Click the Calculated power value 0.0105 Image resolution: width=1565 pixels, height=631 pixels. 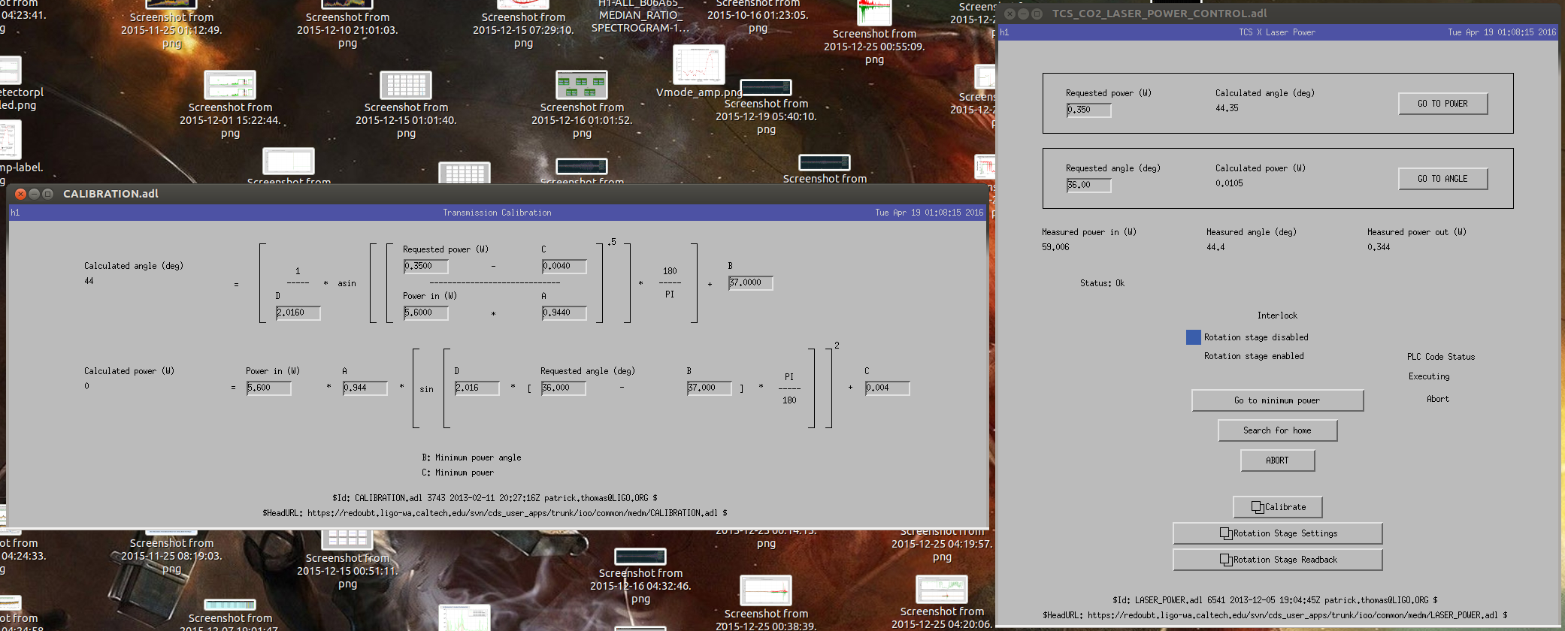(x=1229, y=183)
